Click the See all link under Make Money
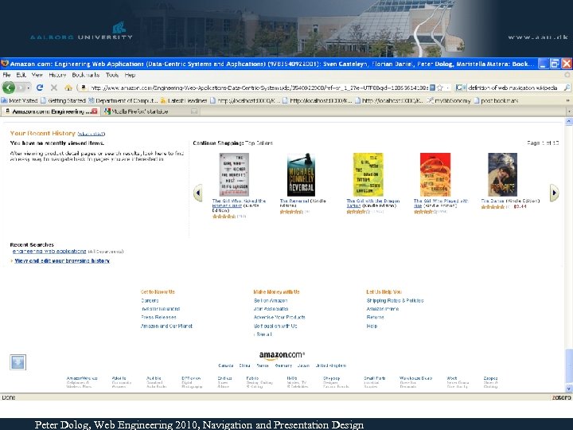 click(x=264, y=334)
